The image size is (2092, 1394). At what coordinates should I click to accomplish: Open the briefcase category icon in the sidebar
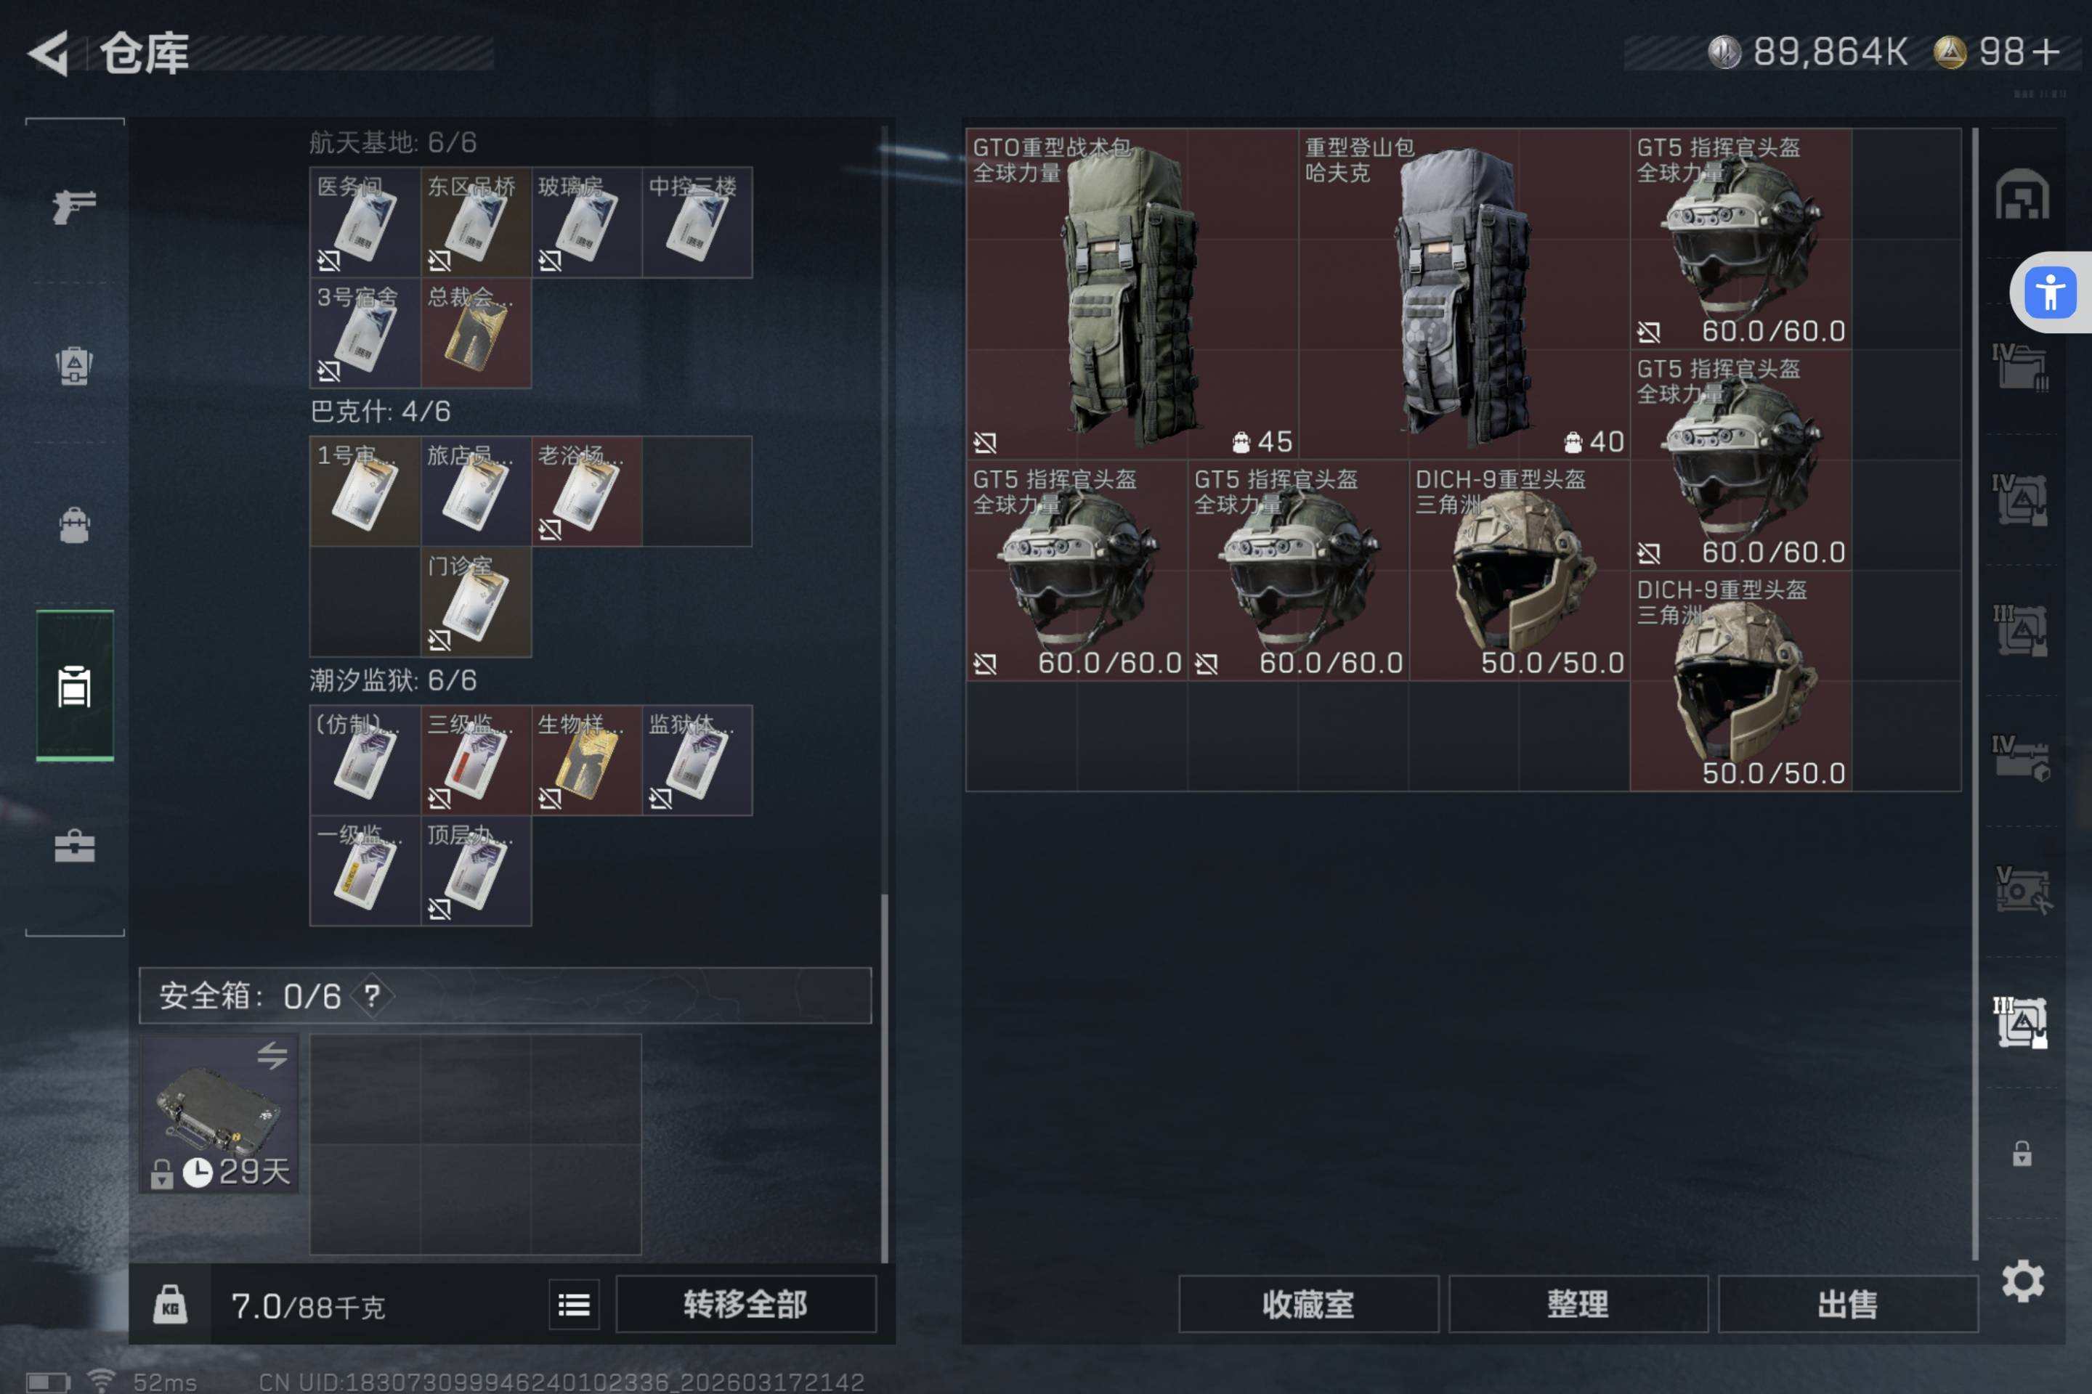[75, 845]
